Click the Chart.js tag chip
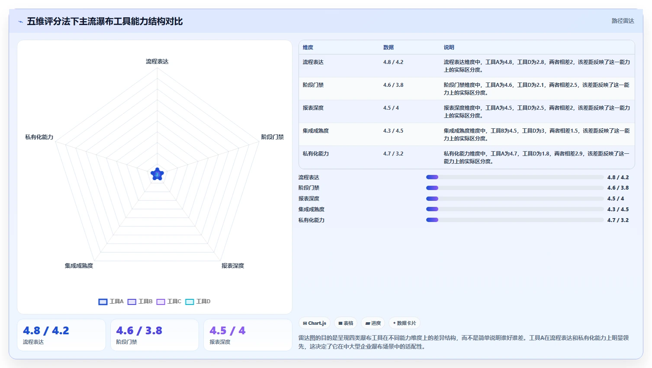The image size is (652, 368). point(315,323)
